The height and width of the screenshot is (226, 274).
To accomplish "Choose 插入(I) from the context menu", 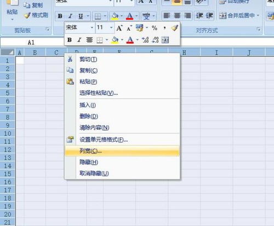I will pyautogui.click(x=122, y=105).
